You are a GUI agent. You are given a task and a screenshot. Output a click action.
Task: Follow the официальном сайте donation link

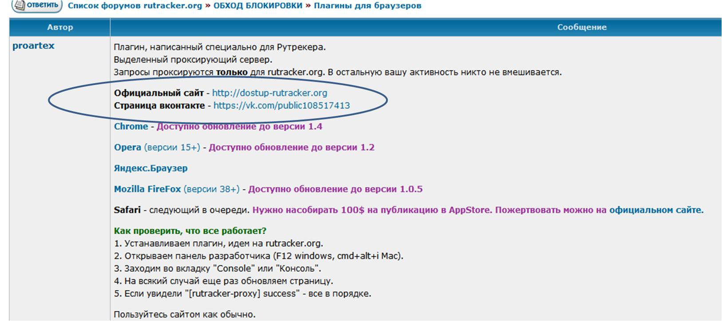click(656, 210)
